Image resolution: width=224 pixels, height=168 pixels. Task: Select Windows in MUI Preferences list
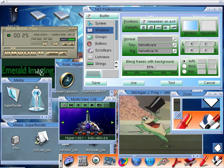(x=100, y=30)
